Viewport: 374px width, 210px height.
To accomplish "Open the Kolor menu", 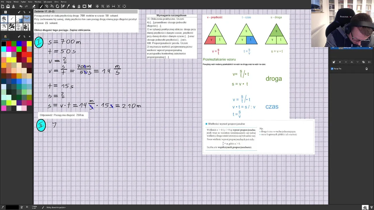I will [x=30, y=2].
